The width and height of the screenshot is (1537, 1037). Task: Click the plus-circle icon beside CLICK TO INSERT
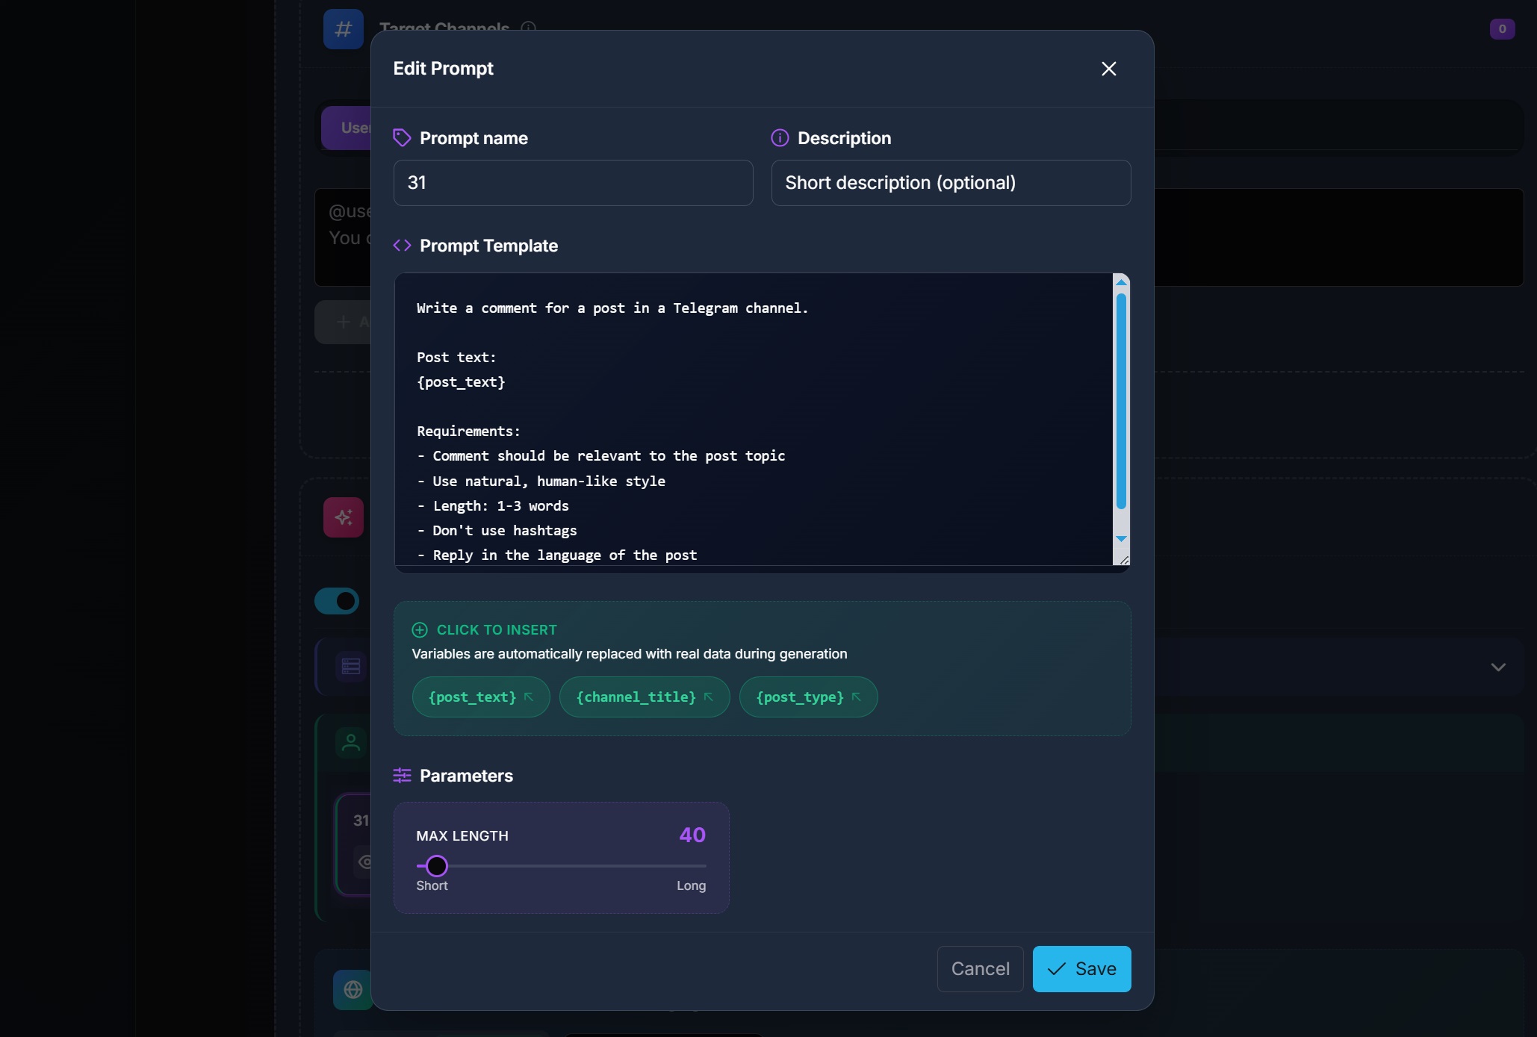click(x=420, y=630)
